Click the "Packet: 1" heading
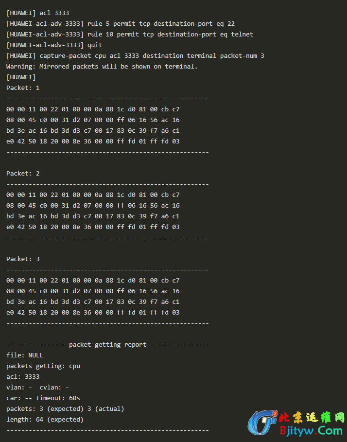 click(x=23, y=88)
